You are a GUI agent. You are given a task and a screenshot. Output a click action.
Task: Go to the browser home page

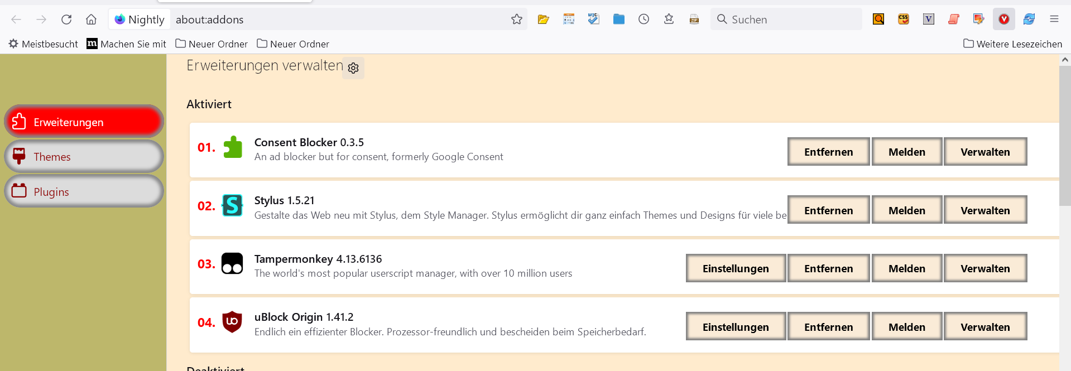click(91, 20)
